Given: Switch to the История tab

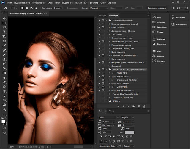Looking at the screenshot, I should [102, 15].
